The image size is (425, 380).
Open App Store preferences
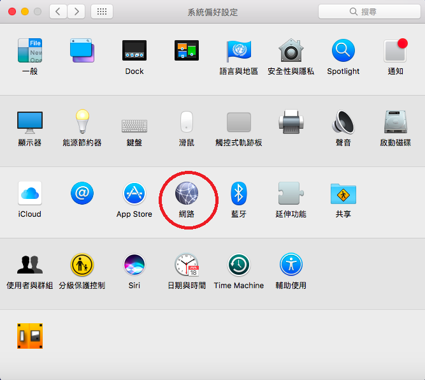pyautogui.click(x=134, y=193)
